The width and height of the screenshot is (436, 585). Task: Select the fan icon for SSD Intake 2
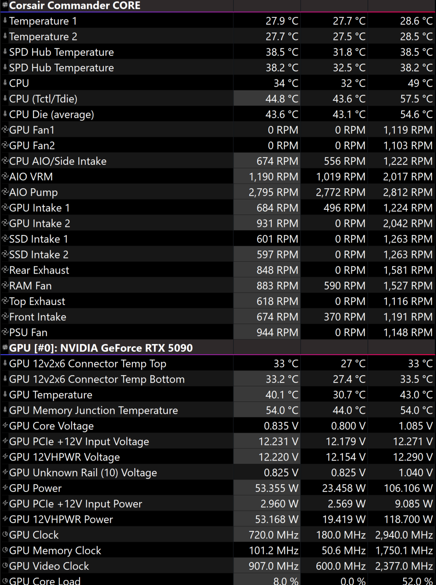[x=5, y=254]
